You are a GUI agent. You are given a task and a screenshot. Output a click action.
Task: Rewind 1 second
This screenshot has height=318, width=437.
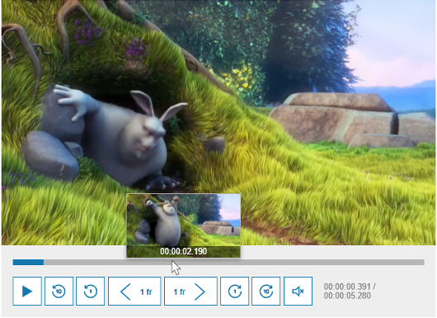coord(91,292)
